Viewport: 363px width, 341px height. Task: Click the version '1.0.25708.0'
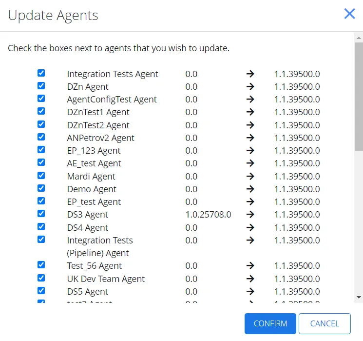(209, 215)
